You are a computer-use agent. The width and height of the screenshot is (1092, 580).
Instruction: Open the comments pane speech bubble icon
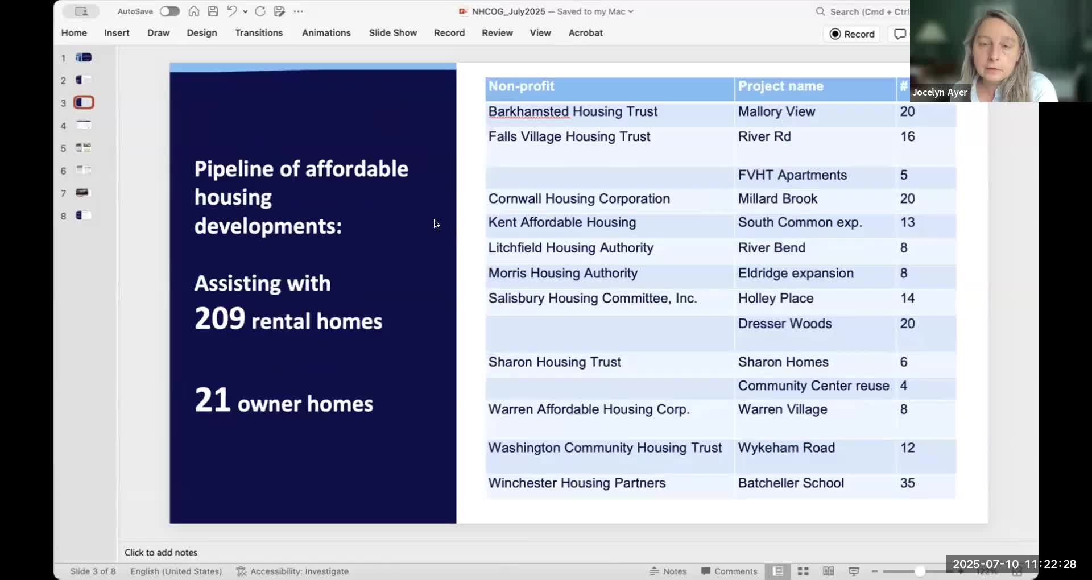pyautogui.click(x=899, y=34)
